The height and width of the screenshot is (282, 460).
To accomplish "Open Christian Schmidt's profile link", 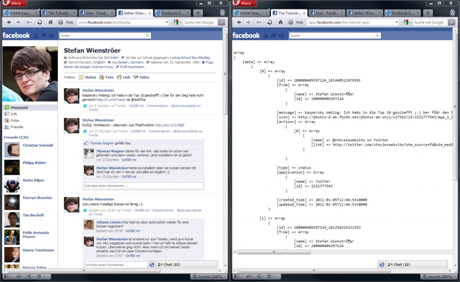I will pyautogui.click(x=38, y=145).
